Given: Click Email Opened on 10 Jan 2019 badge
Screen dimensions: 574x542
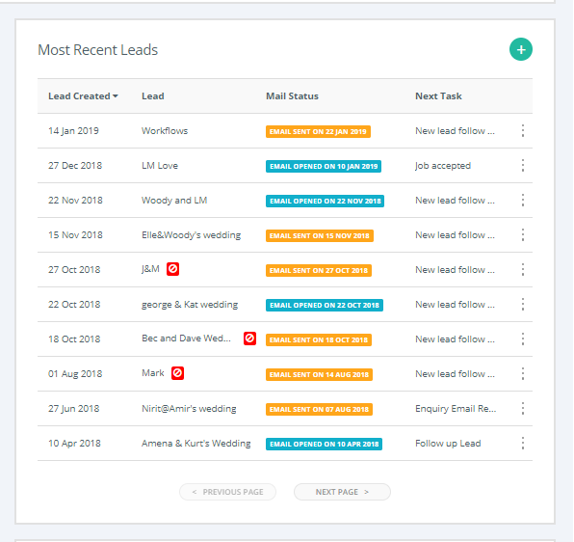Looking at the screenshot, I should (324, 167).
